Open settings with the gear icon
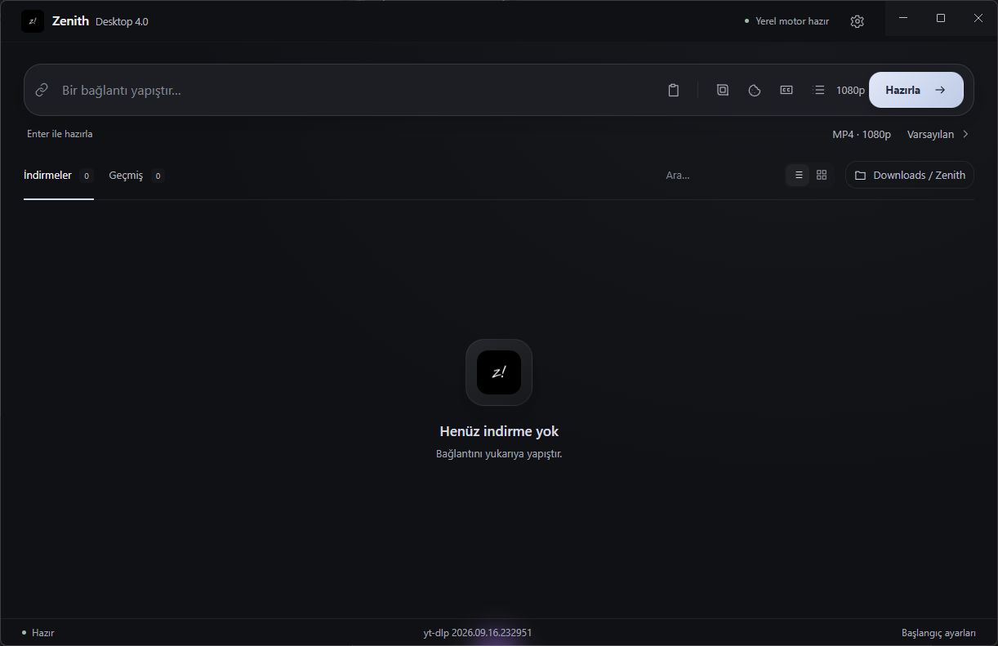The image size is (998, 646). click(857, 21)
